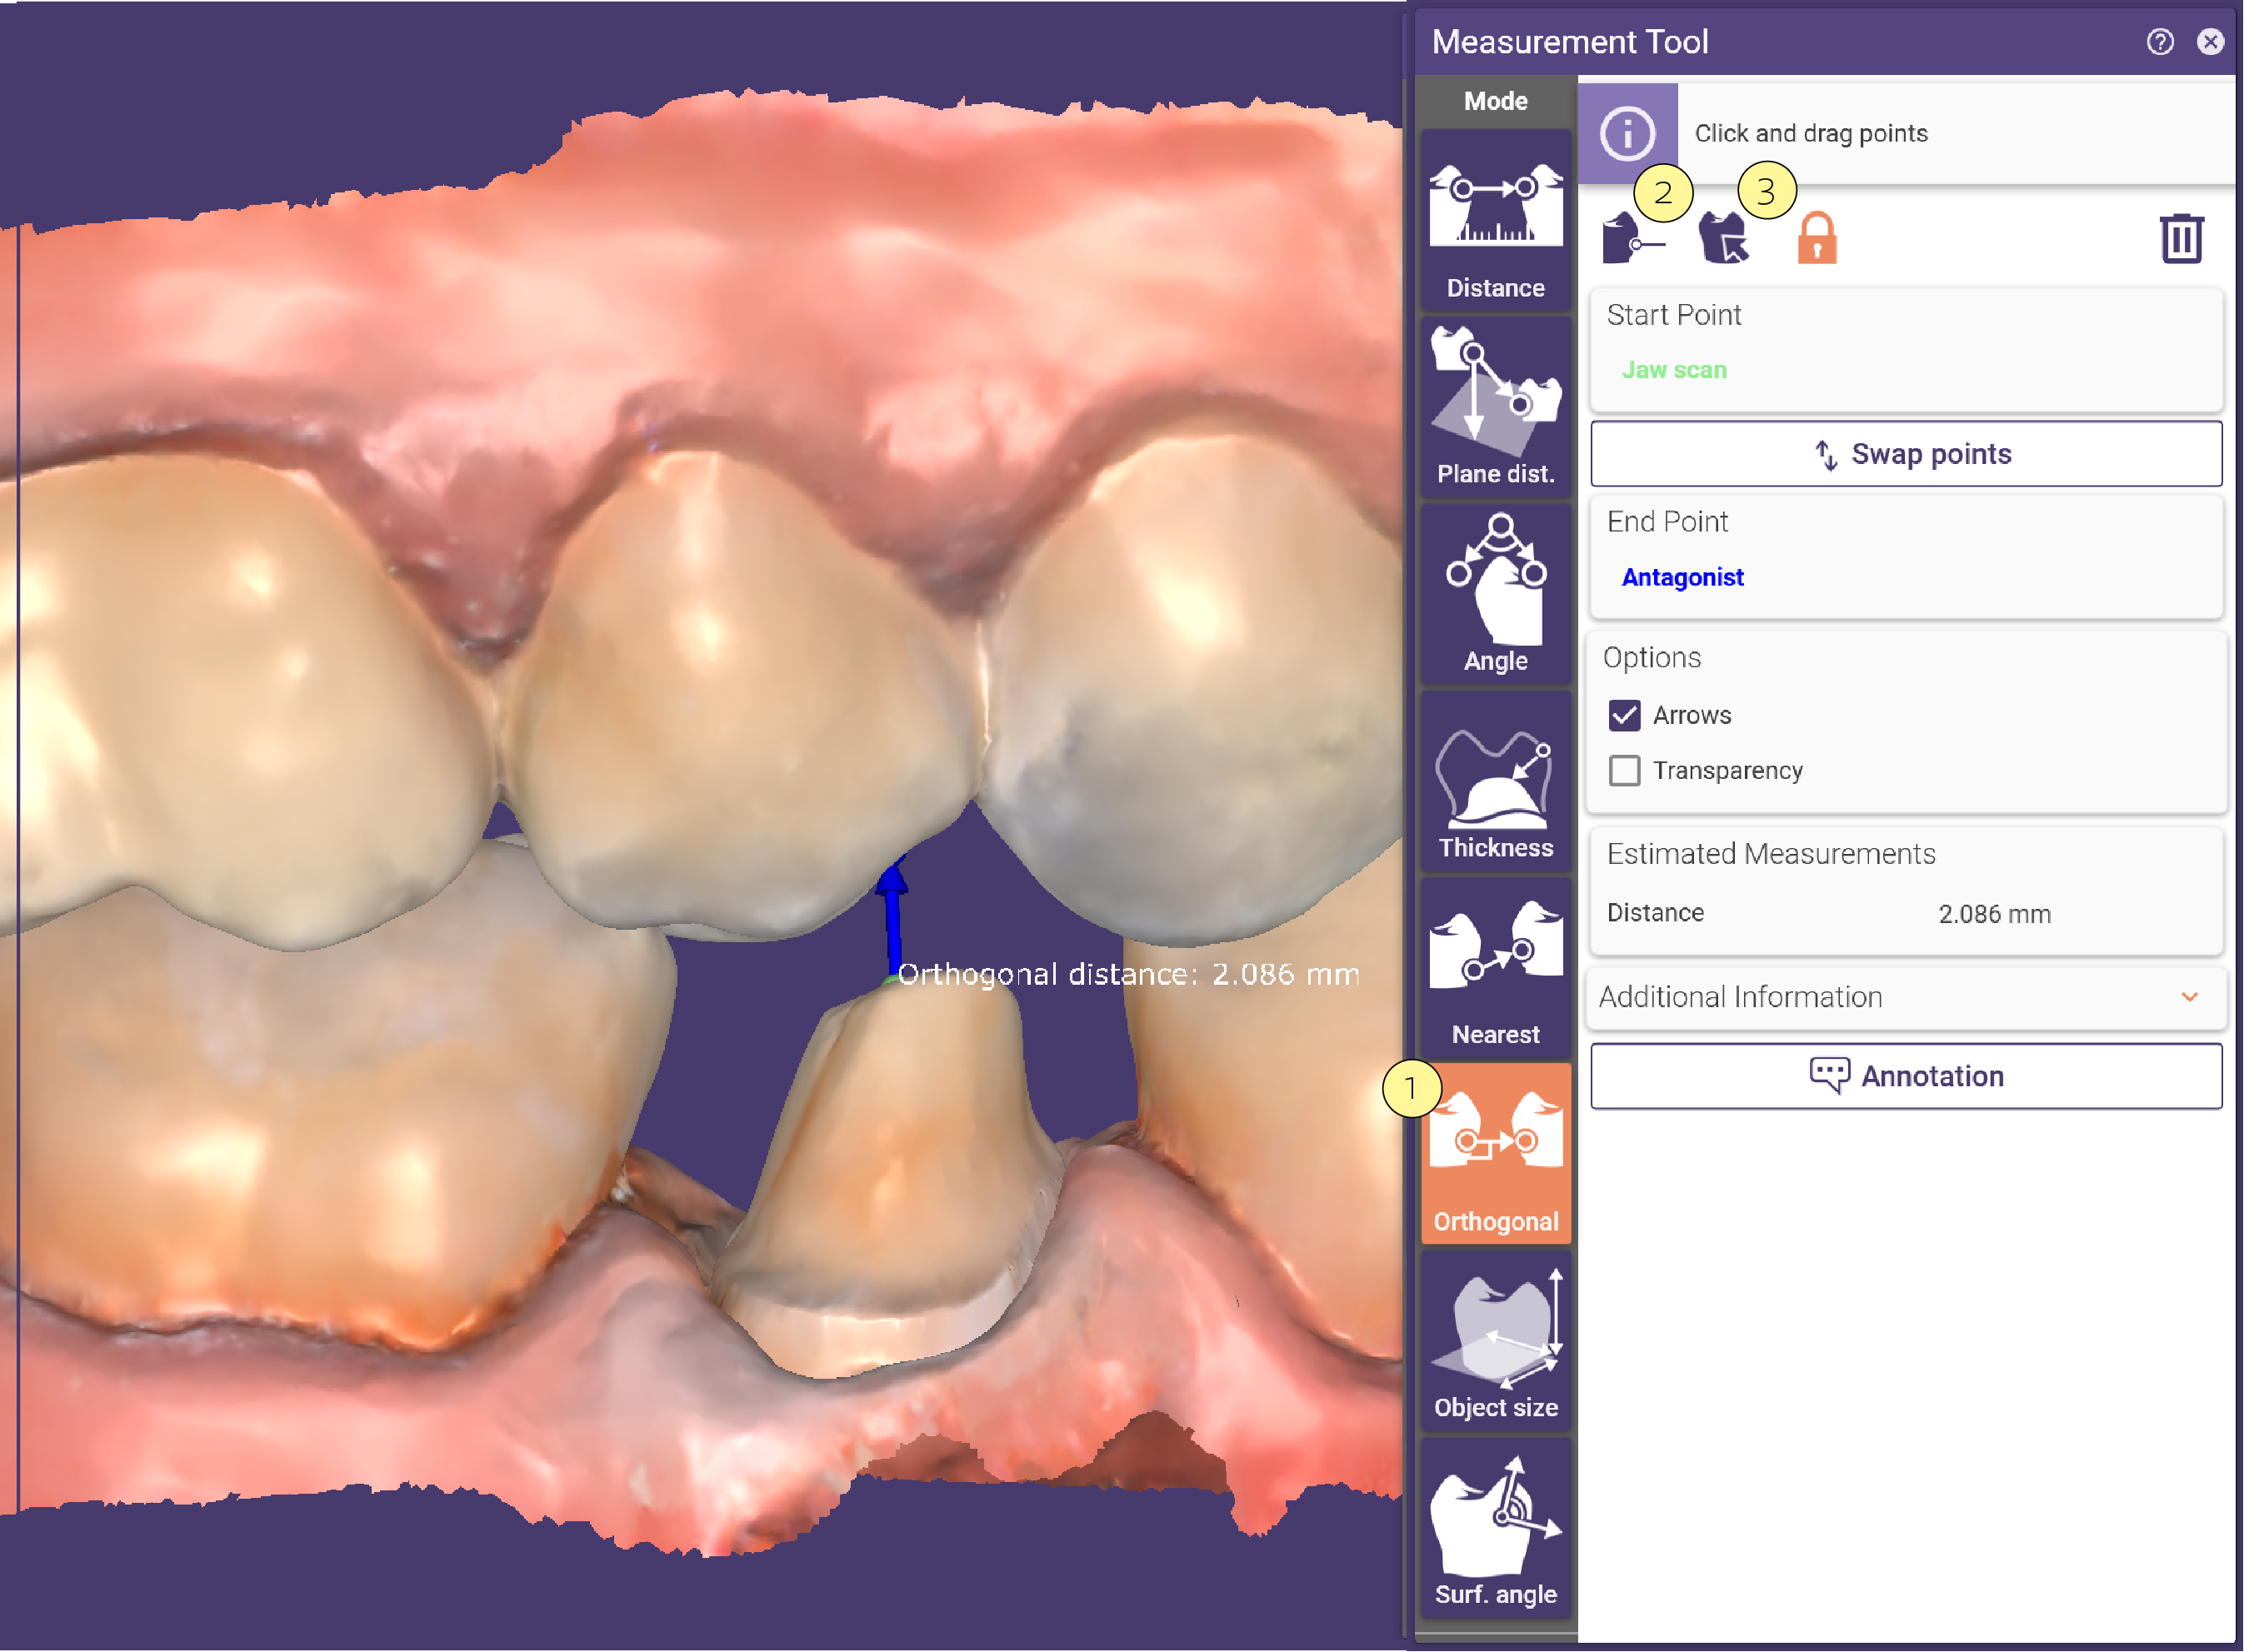Open the help question mark icon

[2159, 42]
